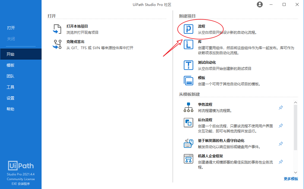Click the 库 (Library) project icon

[x=189, y=45]
